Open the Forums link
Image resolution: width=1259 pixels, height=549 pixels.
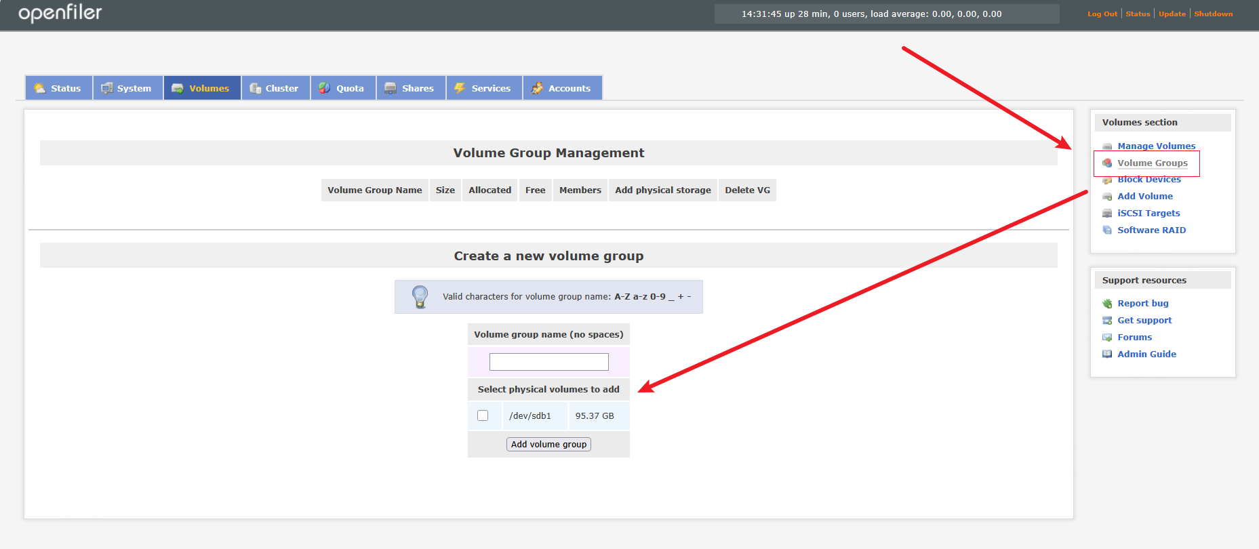1135,338
